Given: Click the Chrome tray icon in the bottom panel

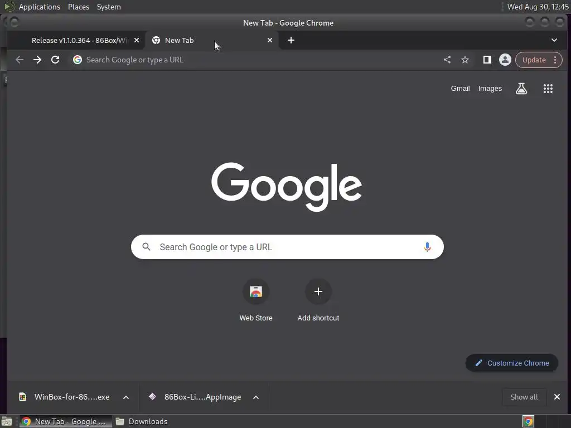Looking at the screenshot, I should coord(528,421).
